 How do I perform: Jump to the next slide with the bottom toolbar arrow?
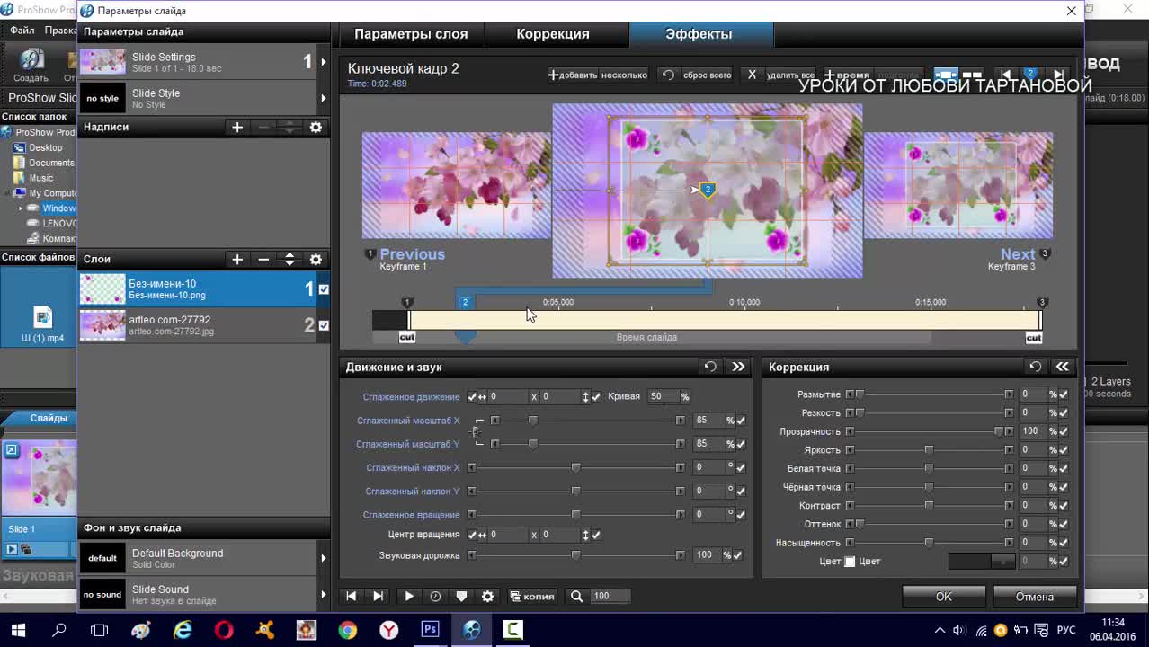click(379, 596)
